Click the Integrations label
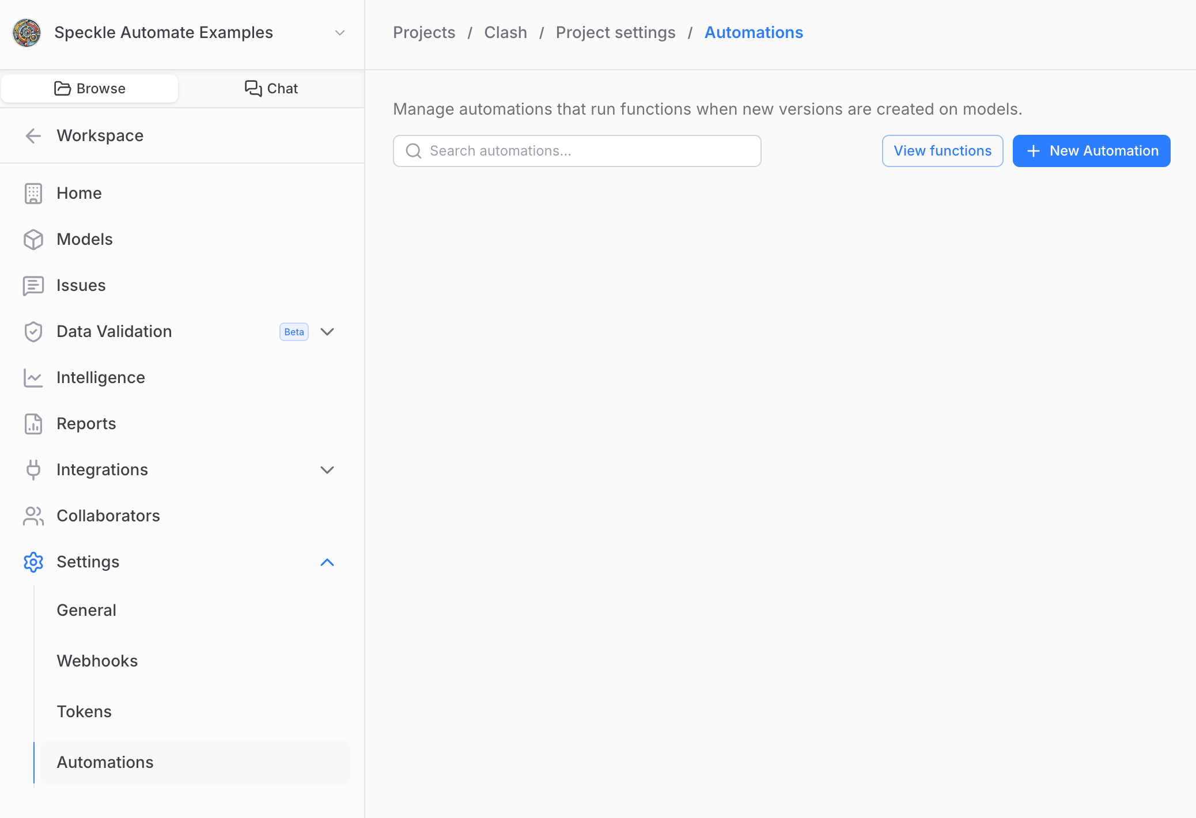This screenshot has width=1196, height=818. pyautogui.click(x=103, y=470)
